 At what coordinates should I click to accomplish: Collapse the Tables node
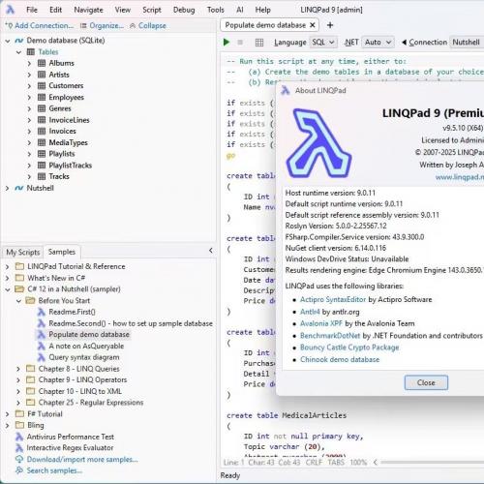[18, 52]
